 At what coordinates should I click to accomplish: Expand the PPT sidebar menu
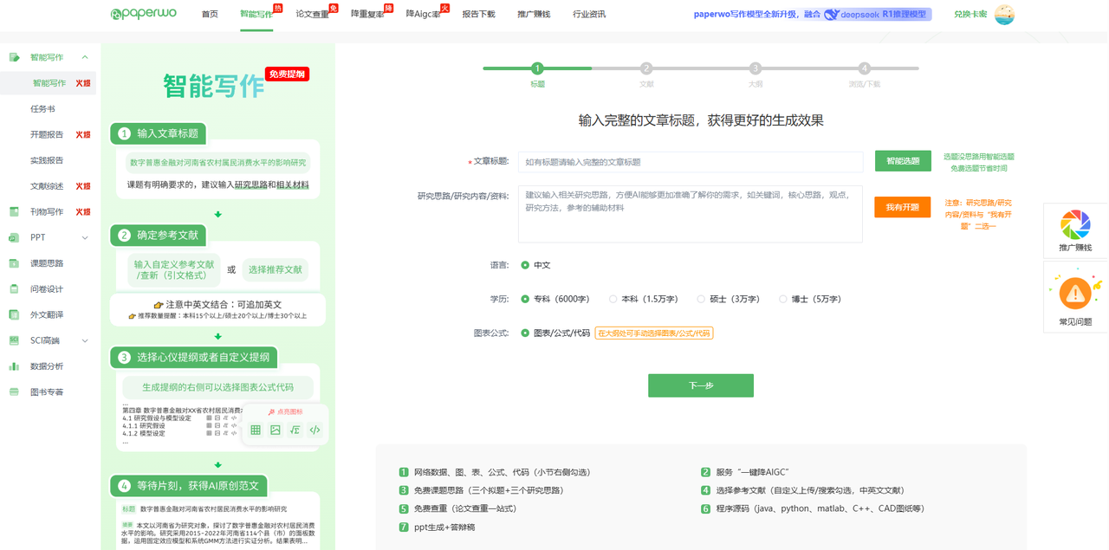85,237
